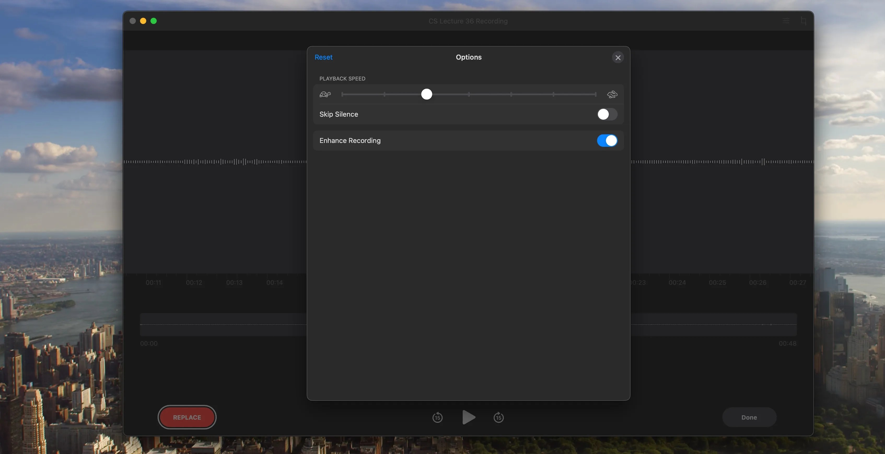Click the CS Lecture 36 Recording title
This screenshot has width=885, height=454.
pos(468,21)
